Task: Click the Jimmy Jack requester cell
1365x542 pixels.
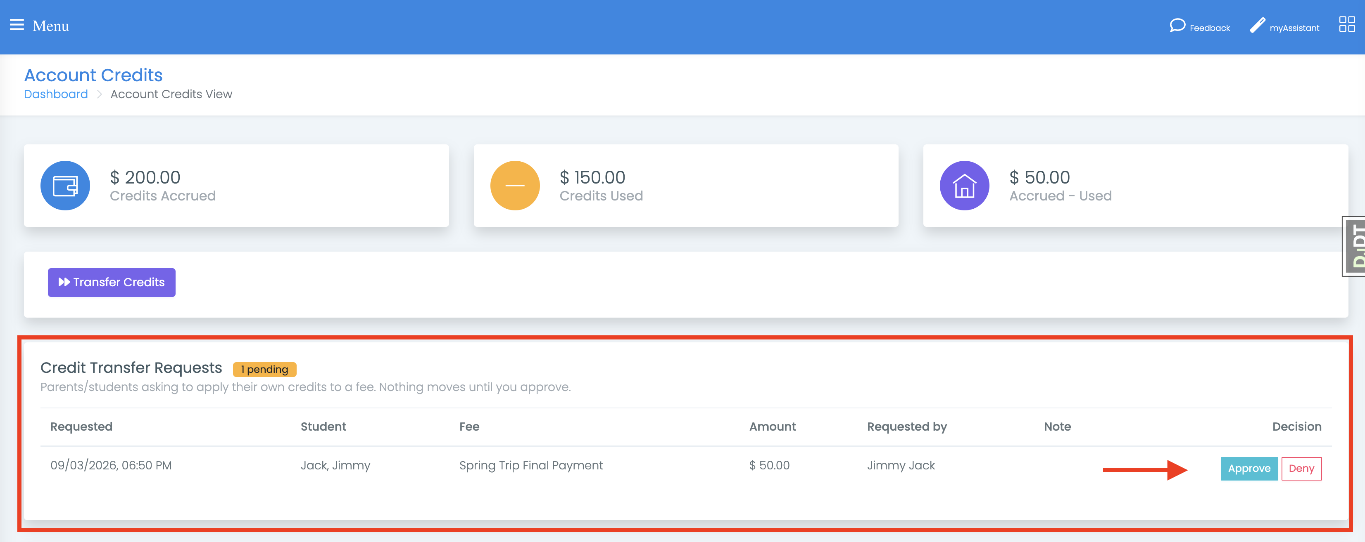Action: (901, 466)
